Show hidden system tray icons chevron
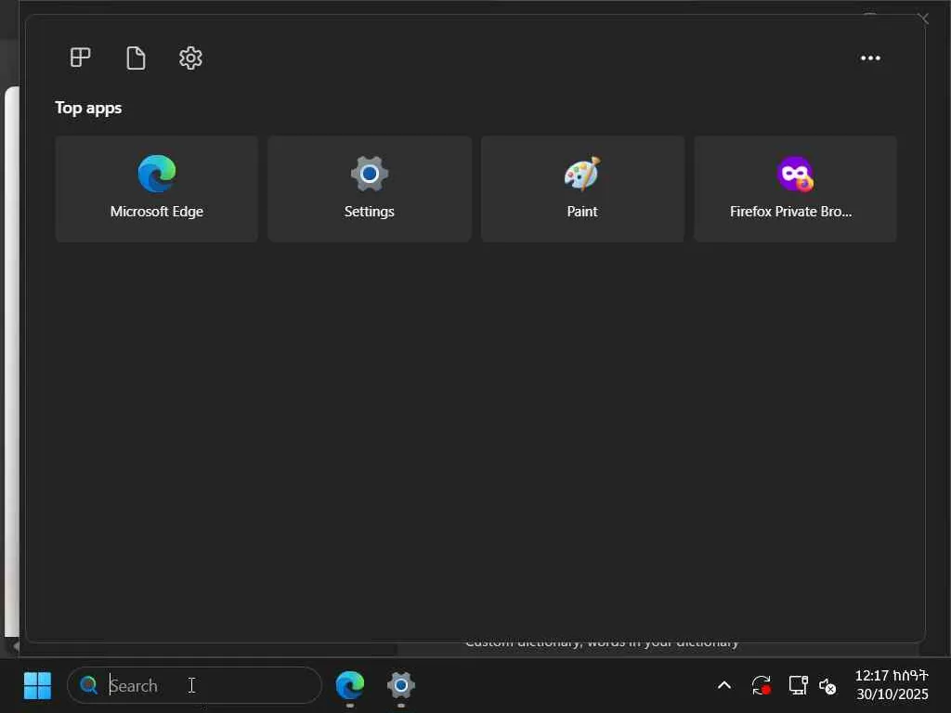Screen dimensions: 951x713 tap(724, 686)
